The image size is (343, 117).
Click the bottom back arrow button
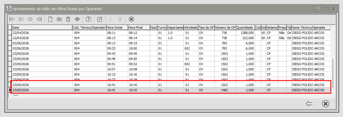(x=309, y=104)
